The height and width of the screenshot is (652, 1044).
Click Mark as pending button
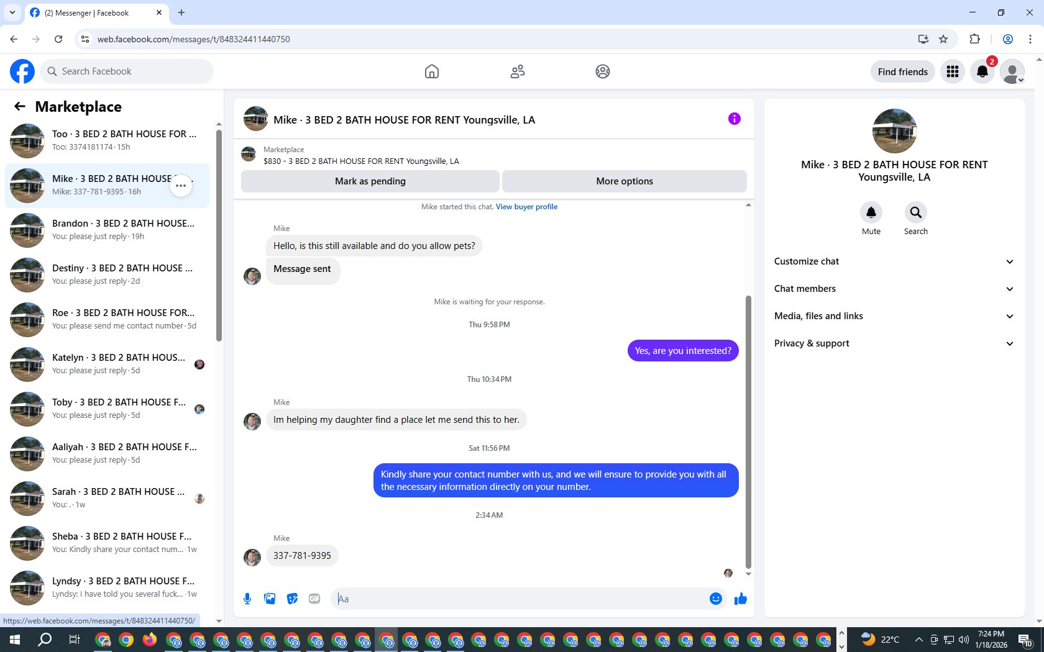[x=370, y=181]
